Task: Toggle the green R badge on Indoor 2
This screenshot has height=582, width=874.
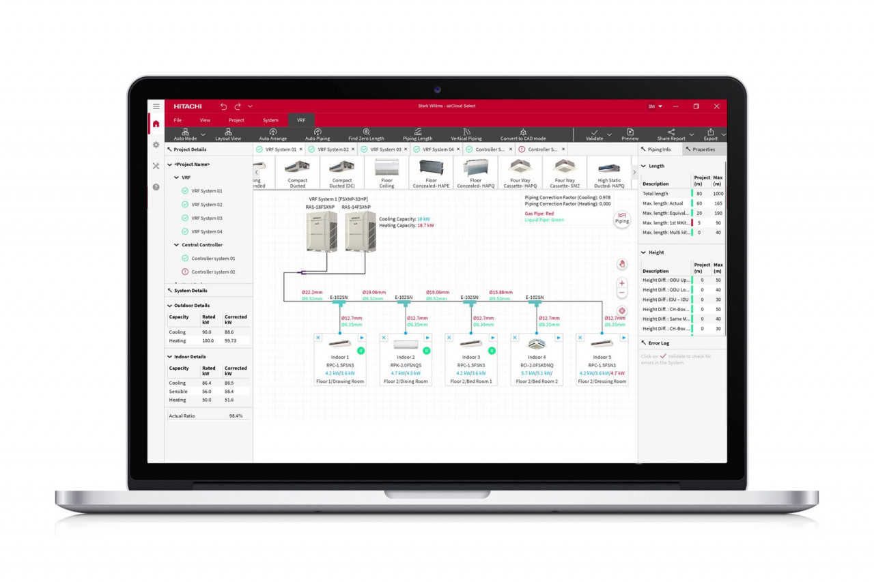Action: click(x=427, y=351)
